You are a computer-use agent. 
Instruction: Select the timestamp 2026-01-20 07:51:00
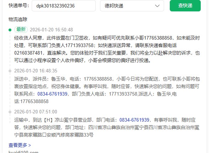[x=36, y=112]
